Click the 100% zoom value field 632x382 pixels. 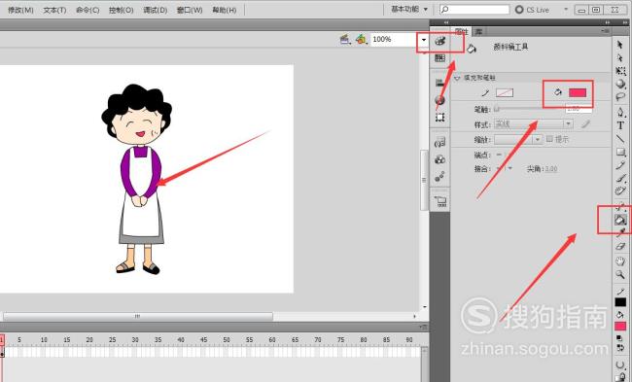point(394,40)
